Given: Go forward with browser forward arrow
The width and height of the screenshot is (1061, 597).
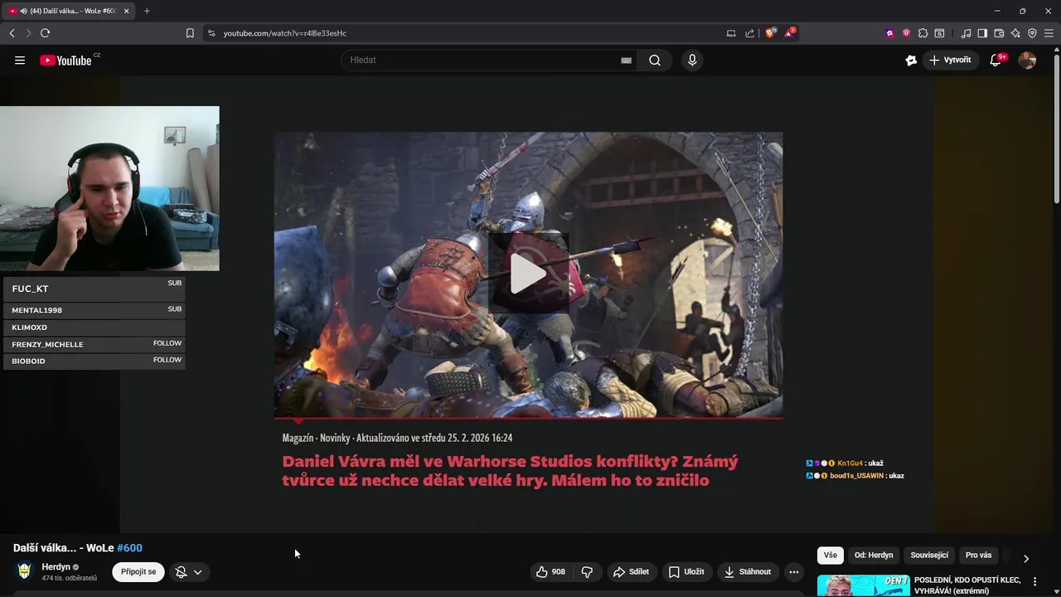Looking at the screenshot, I should [28, 33].
